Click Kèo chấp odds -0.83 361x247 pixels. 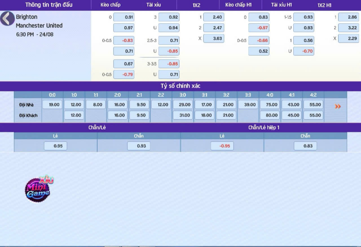coord(124,40)
